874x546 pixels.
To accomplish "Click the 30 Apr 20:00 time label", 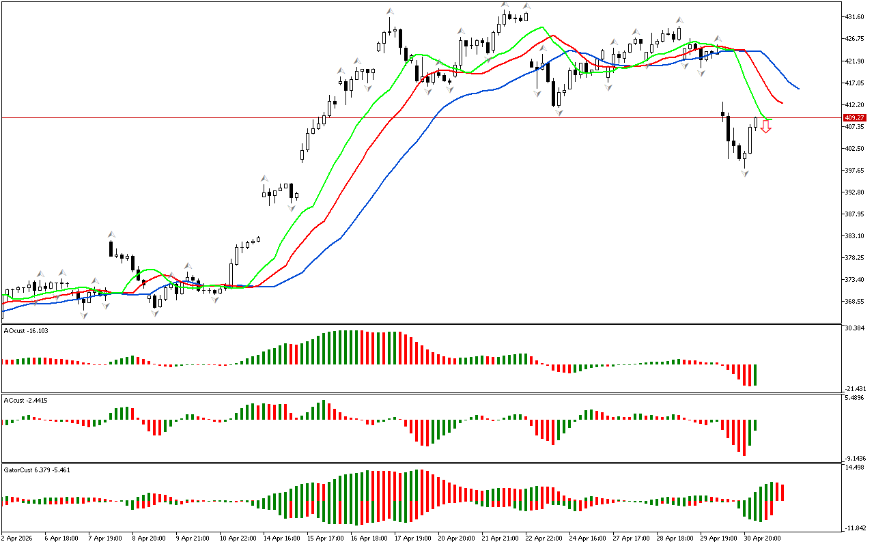I will pyautogui.click(x=763, y=538).
